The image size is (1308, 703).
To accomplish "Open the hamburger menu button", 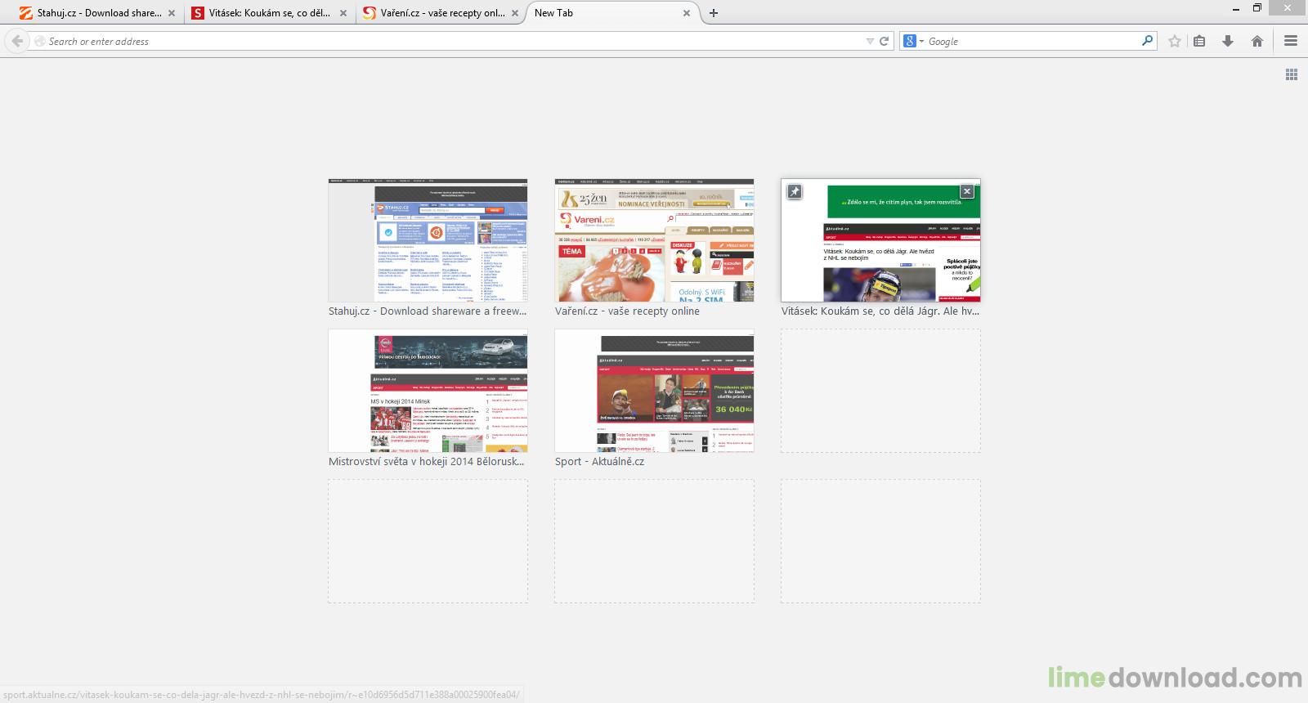I will 1291,41.
